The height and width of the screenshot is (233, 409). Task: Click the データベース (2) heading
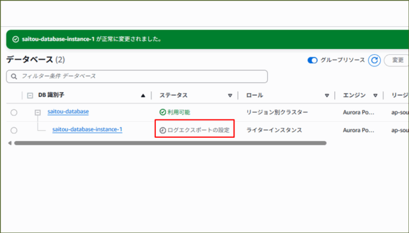(36, 59)
